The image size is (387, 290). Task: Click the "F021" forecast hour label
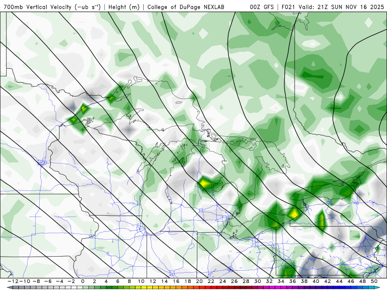tap(289, 7)
